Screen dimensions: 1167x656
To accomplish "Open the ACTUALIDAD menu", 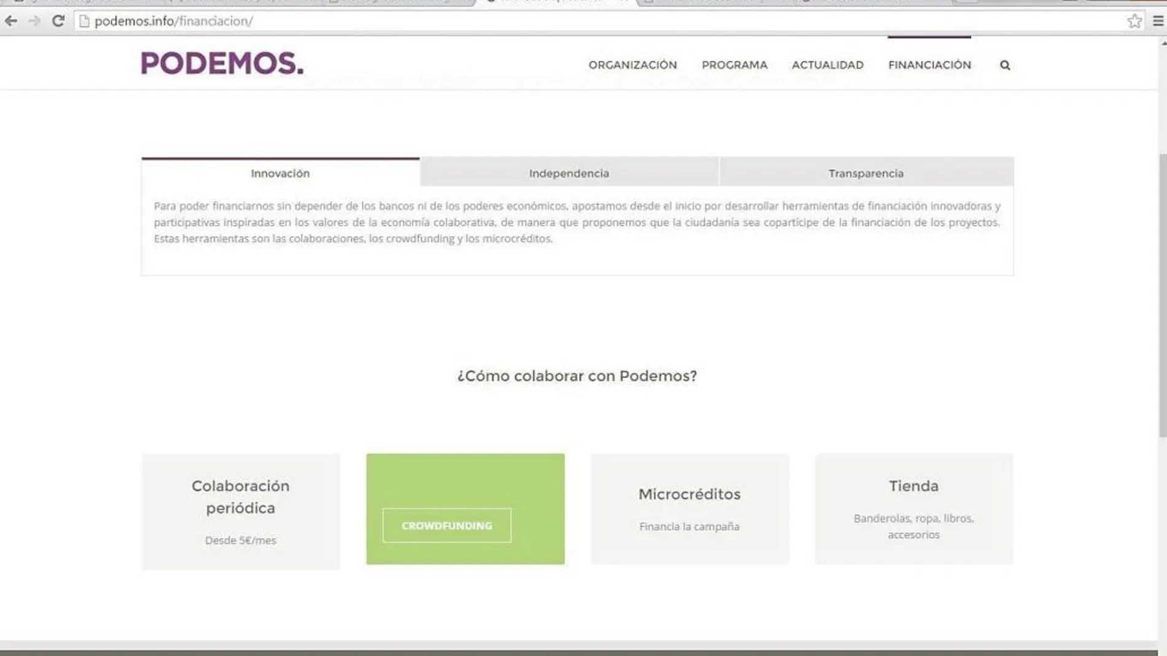I will 827,65.
